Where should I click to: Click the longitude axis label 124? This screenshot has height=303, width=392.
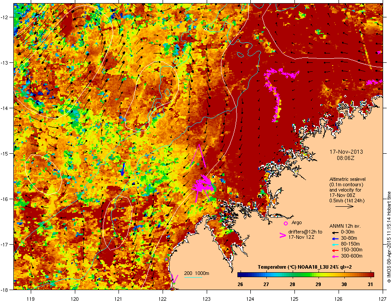250,299
